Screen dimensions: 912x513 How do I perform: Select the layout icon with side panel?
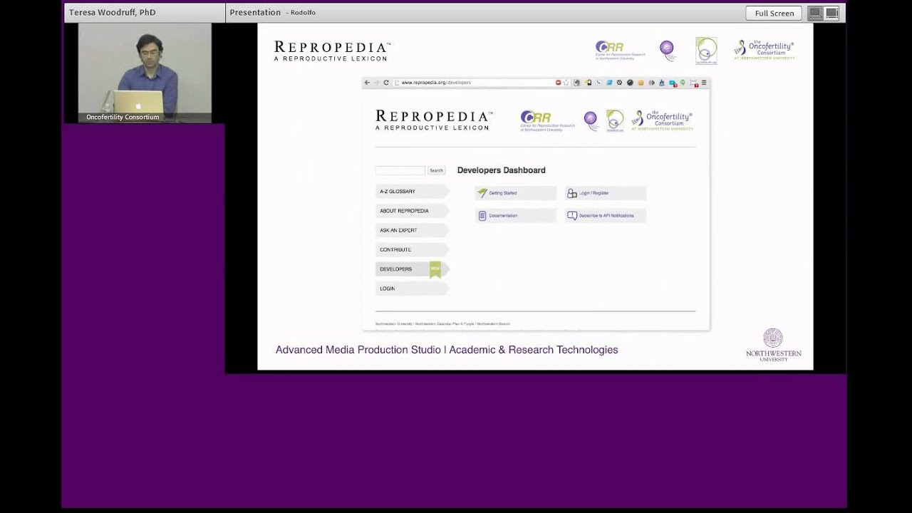pos(816,13)
